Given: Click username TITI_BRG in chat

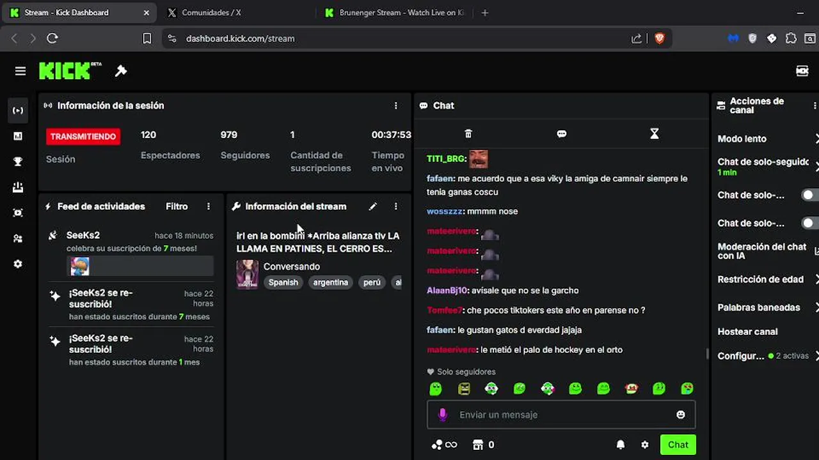Looking at the screenshot, I should click(445, 158).
